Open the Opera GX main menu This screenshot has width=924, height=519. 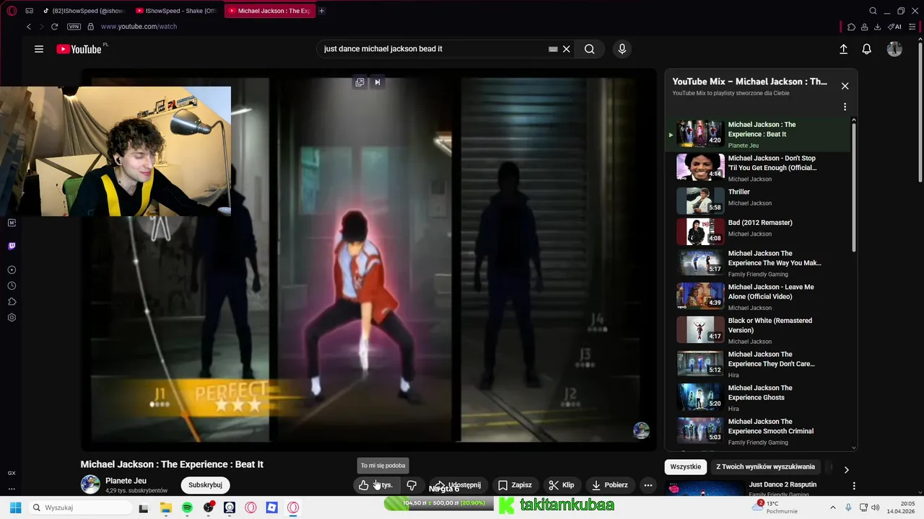(x=12, y=11)
